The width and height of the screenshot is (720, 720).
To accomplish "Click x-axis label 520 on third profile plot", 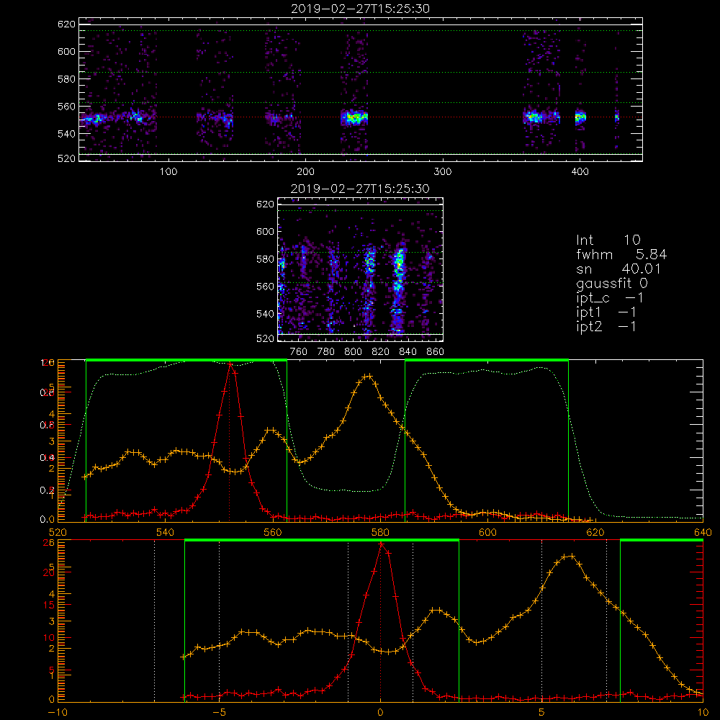I will (x=58, y=532).
